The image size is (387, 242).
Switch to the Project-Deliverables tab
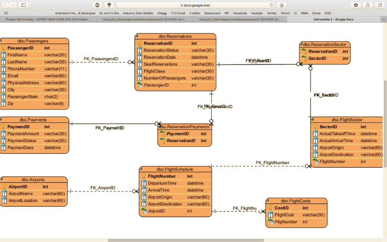48,19
